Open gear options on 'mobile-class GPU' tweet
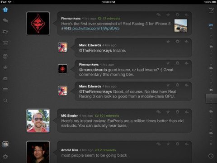Image resolution: width=217 pixels, height=163 pixels. (x=177, y=85)
